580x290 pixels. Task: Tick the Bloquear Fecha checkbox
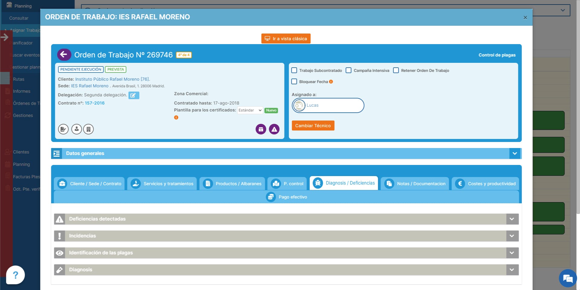tap(294, 82)
